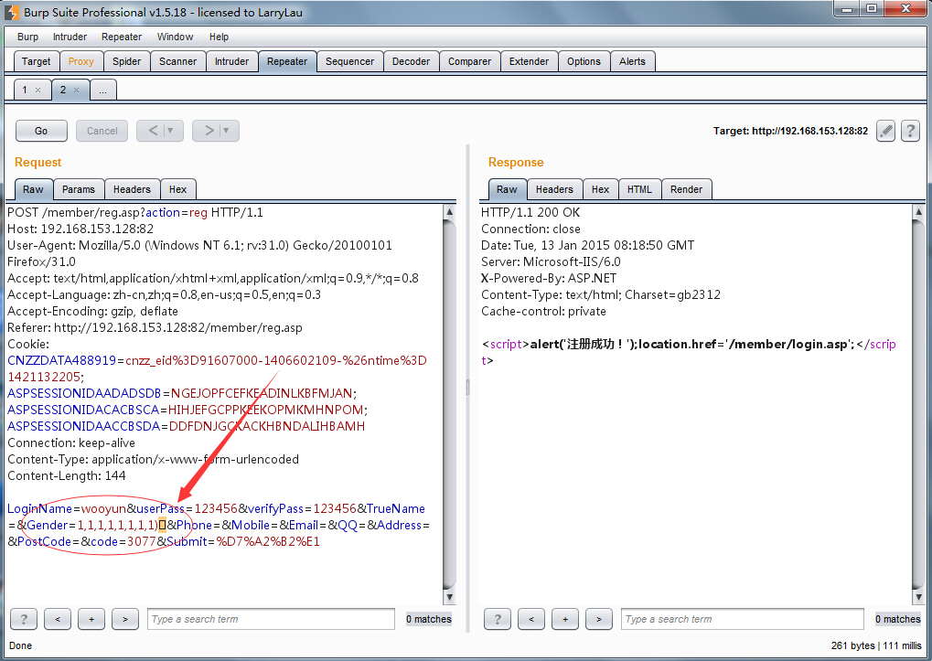Select Repeater request tab 1
Image resolution: width=932 pixels, height=661 pixels.
25,90
